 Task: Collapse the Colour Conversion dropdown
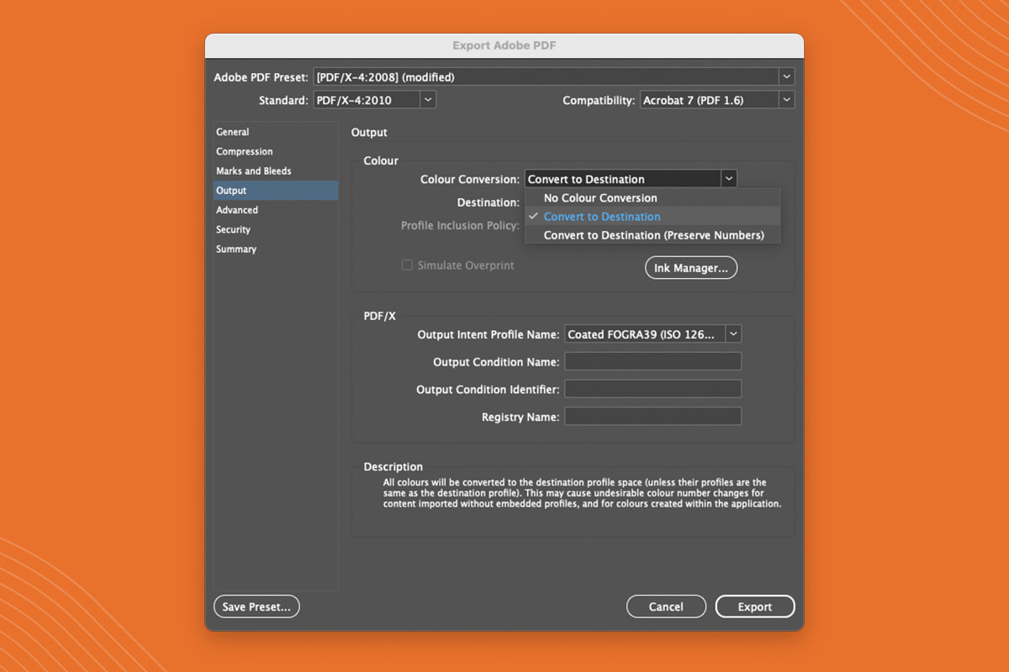coord(631,179)
